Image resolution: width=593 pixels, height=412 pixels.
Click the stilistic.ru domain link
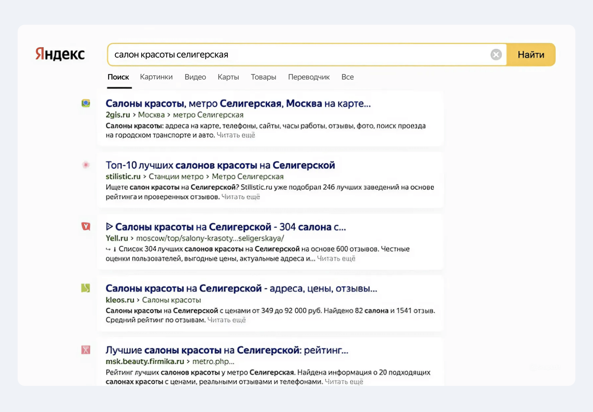pos(123,176)
